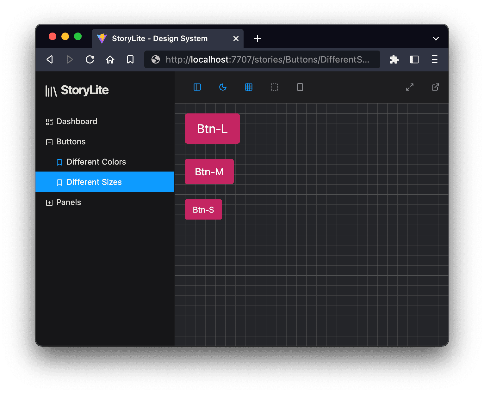
Task: Toggle the sidebar panel icon
Action: coord(197,87)
